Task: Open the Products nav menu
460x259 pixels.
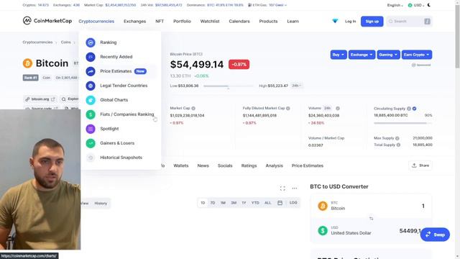Action: pyautogui.click(x=268, y=22)
